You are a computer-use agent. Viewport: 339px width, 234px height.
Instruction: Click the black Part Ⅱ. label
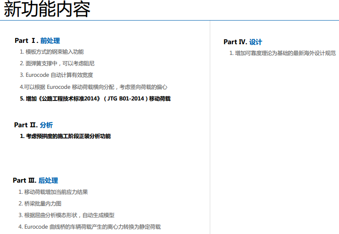point(26,125)
